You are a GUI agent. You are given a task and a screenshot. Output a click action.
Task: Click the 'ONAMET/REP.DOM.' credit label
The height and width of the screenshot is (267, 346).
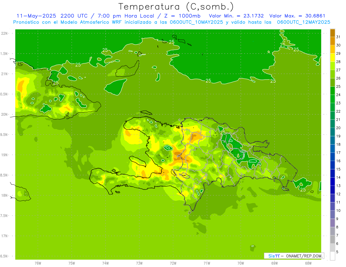(304, 256)
